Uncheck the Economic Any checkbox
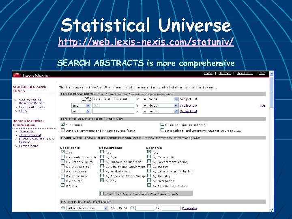292x219 pixels. (149, 152)
